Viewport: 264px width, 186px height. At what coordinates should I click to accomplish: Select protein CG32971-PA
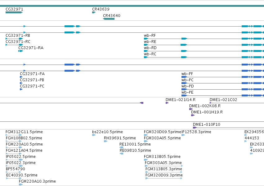pyautogui.click(x=32, y=74)
